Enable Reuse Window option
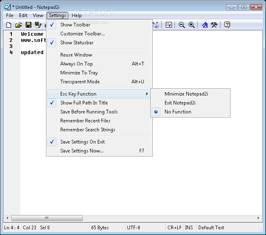Screen dimensions: 266x235 pos(99,55)
